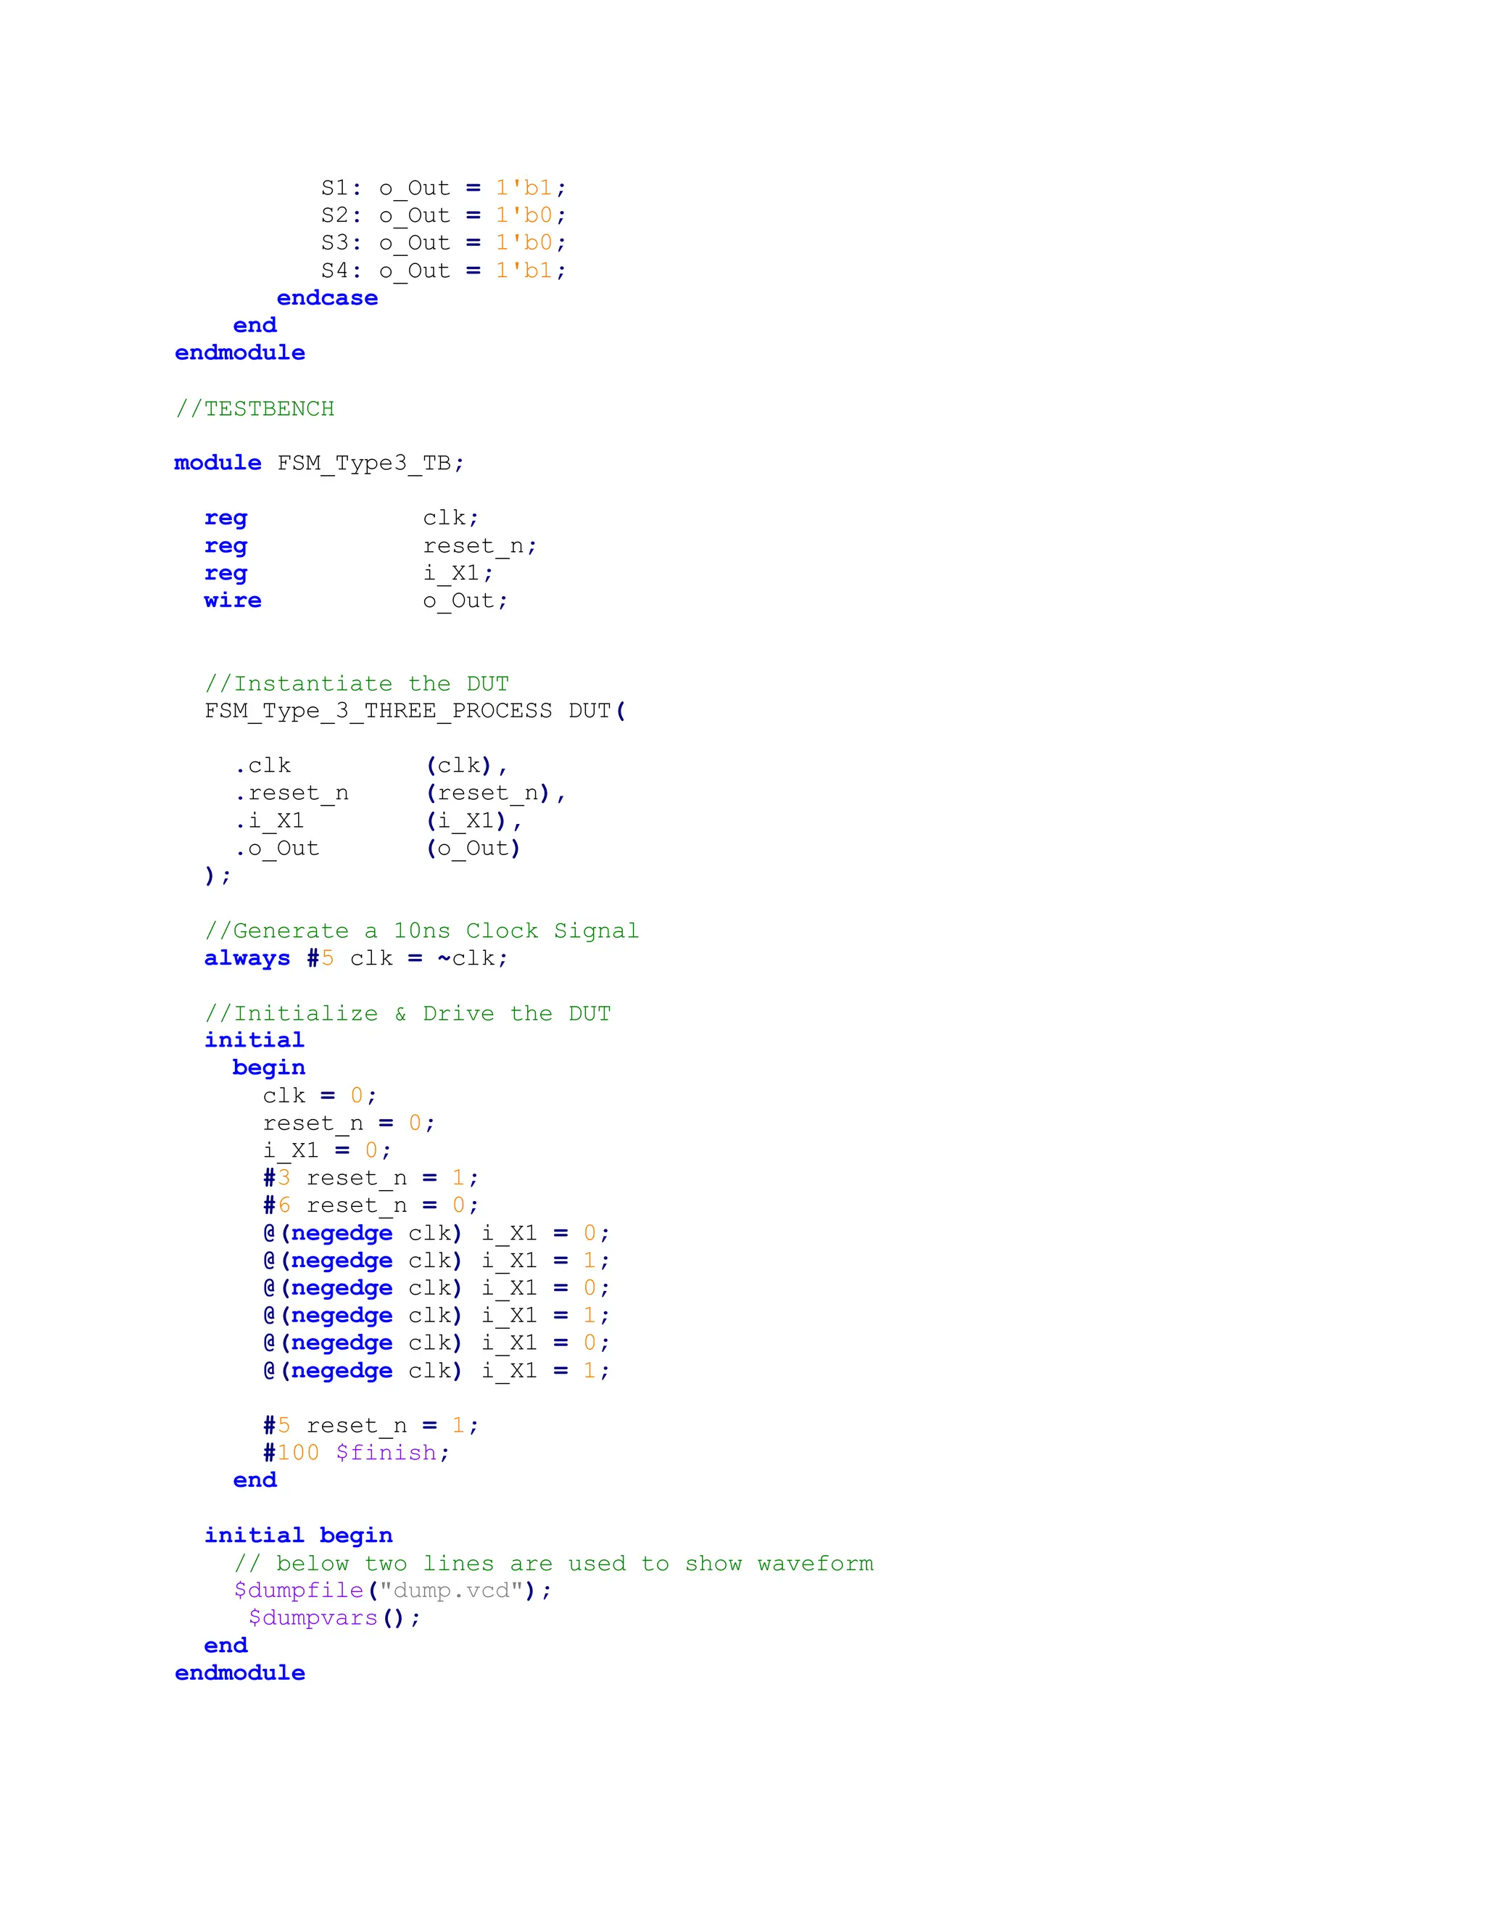Click the module FSM_Type3_TB declaration
Image resolution: width=1485 pixels, height=1922 pixels.
click(318, 463)
